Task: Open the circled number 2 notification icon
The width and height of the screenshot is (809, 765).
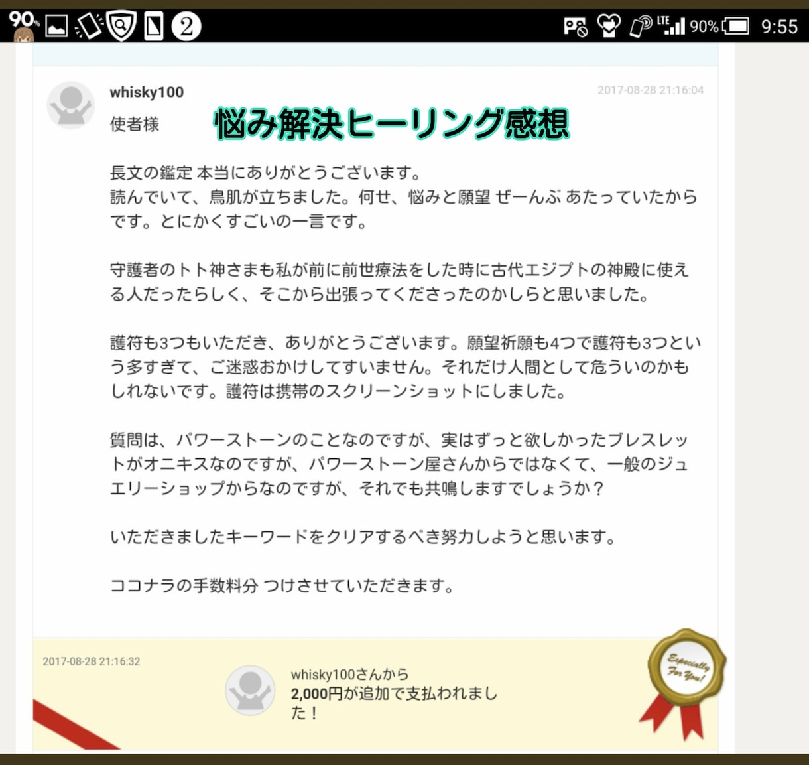Action: tap(186, 27)
